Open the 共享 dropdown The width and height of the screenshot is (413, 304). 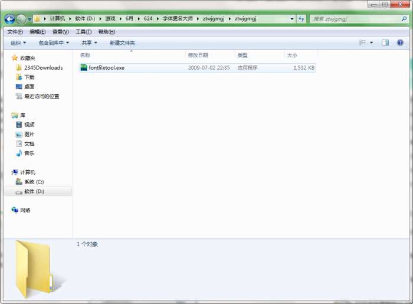point(89,43)
